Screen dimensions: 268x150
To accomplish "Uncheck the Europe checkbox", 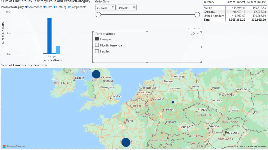I will coord(97,39).
